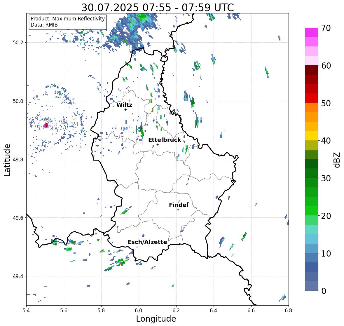The width and height of the screenshot is (344, 326).
Task: Select the Esch/Alzette station label
Action: click(x=147, y=242)
